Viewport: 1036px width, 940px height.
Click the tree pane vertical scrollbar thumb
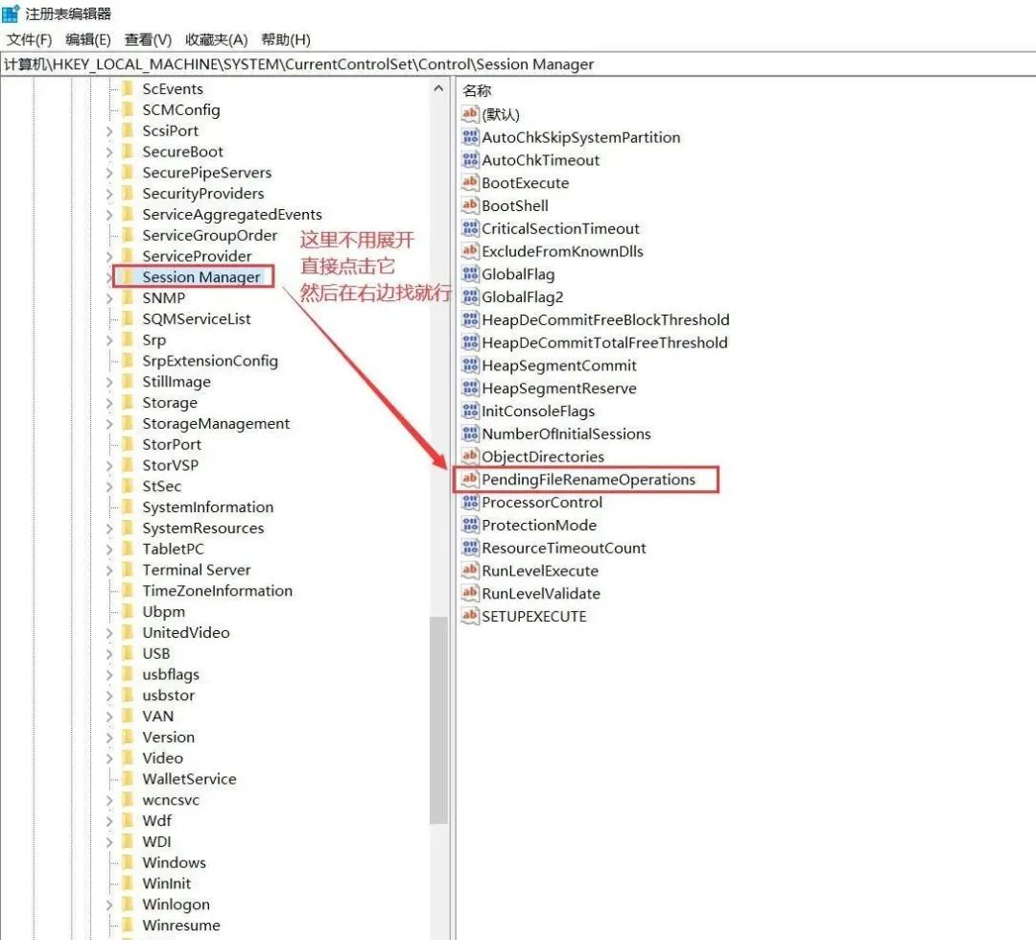(x=438, y=719)
